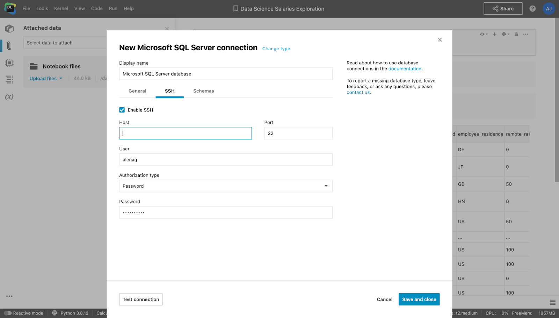The width and height of the screenshot is (559, 318).
Task: Open the Authorization type dropdown
Action: (226, 186)
